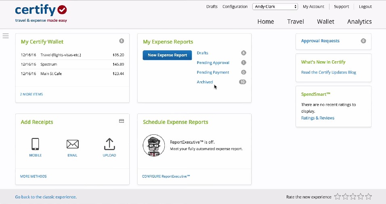Click the wallet count badge showing 5

point(122,41)
